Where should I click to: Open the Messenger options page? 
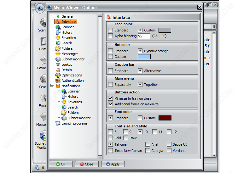pos(70,54)
